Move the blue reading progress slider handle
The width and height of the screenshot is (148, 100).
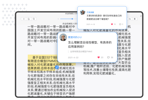click(72, 19)
